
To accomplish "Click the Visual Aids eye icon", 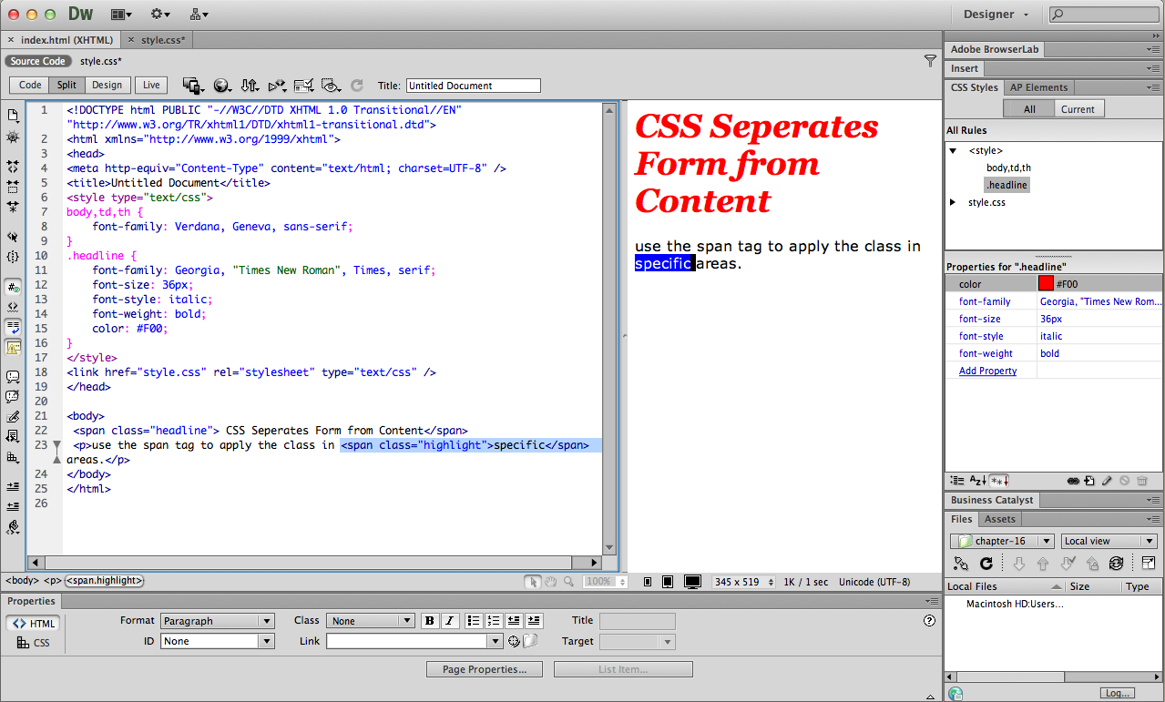I will [x=332, y=85].
